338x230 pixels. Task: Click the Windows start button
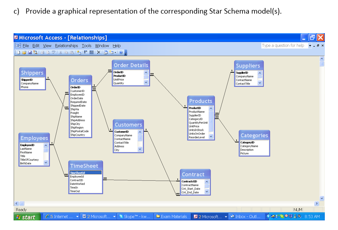(27, 217)
